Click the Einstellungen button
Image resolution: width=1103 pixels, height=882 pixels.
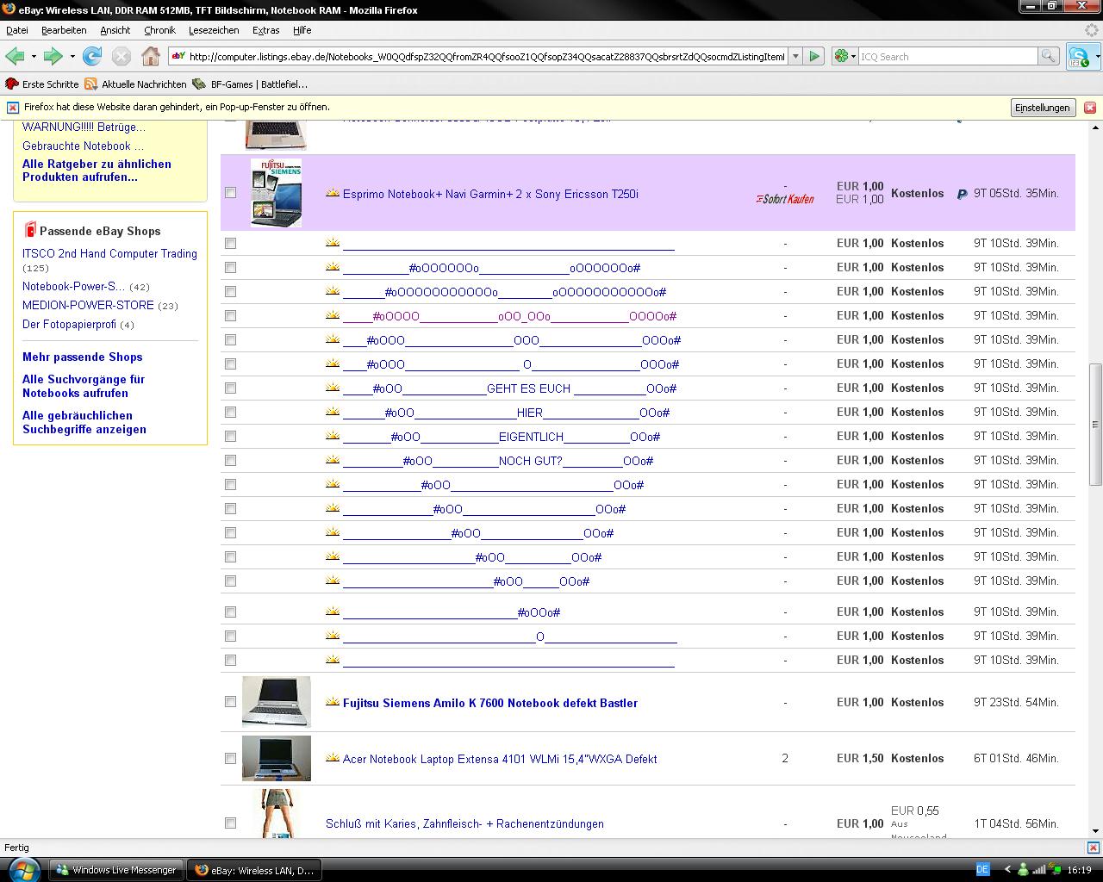pyautogui.click(x=1042, y=108)
